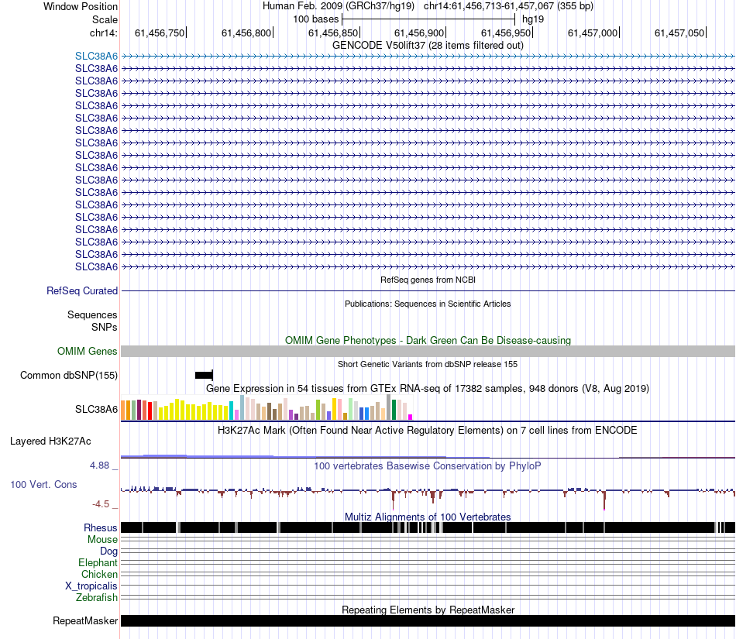736x639 pixels.
Task: Open Multiz Alignments of 100 Vertebrates title
Action: coord(428,517)
